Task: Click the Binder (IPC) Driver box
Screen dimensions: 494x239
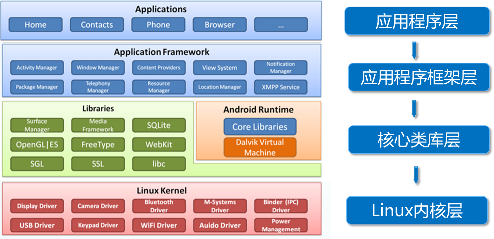Action: [281, 206]
